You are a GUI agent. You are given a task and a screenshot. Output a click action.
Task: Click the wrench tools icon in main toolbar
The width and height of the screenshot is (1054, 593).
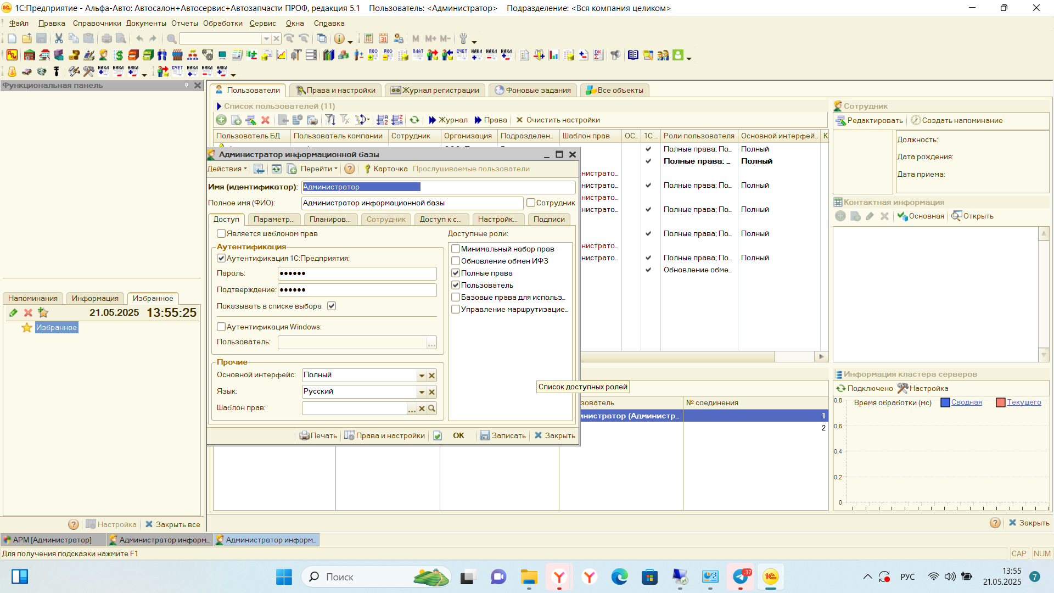tap(463, 38)
